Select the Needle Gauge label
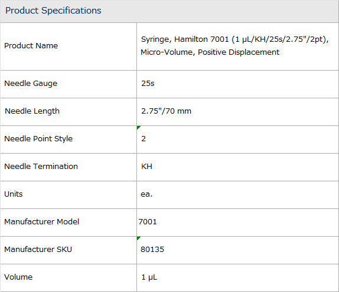The width and height of the screenshot is (339, 292). tap(31, 84)
